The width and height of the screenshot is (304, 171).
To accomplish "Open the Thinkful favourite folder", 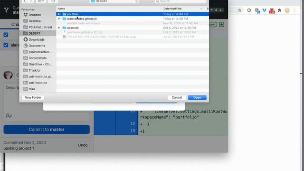I will (x=32, y=70).
